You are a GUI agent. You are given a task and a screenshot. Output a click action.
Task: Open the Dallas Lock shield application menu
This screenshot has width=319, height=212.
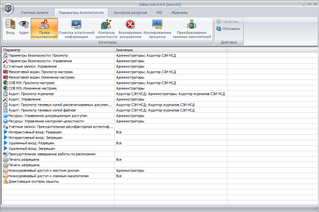pyautogui.click(x=8, y=8)
